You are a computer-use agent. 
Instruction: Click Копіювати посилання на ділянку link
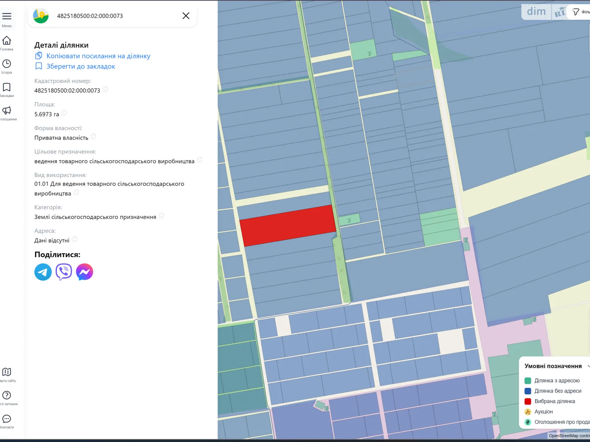[x=98, y=56]
